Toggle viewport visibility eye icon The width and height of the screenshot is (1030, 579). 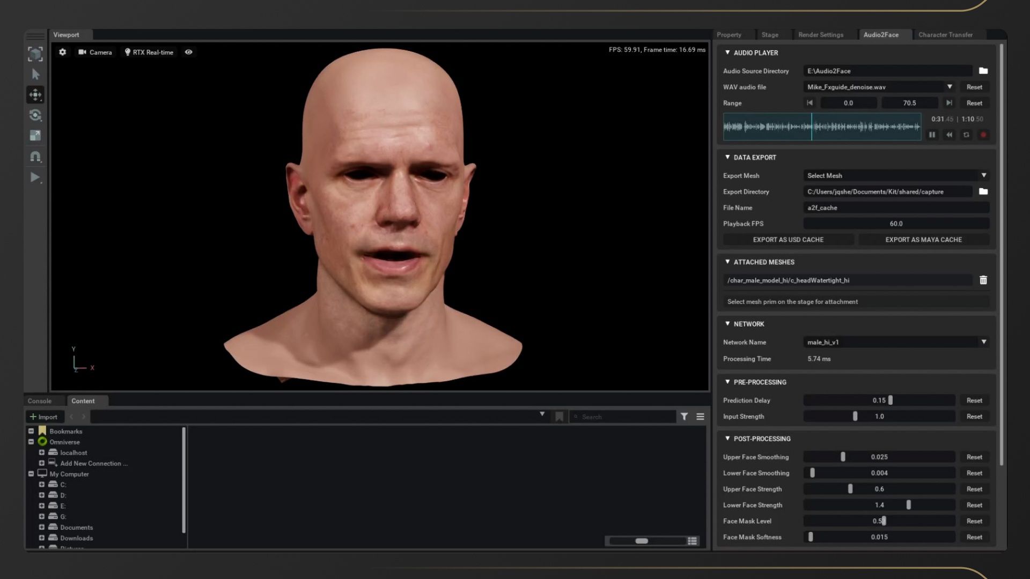pos(189,52)
